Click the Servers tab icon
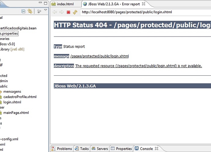 [94, 148]
